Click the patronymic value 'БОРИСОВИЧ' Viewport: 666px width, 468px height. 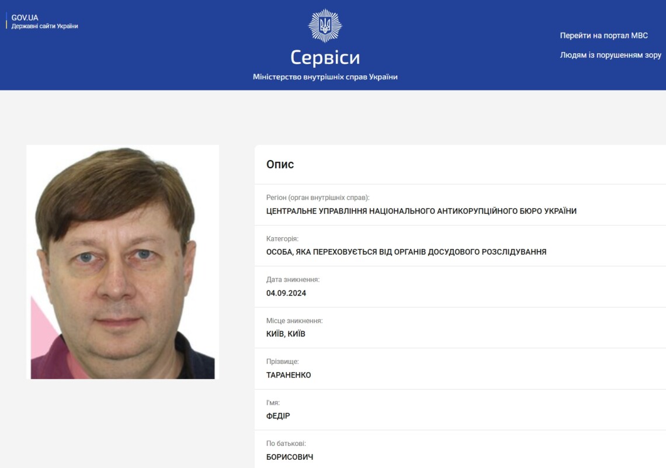pyautogui.click(x=290, y=457)
